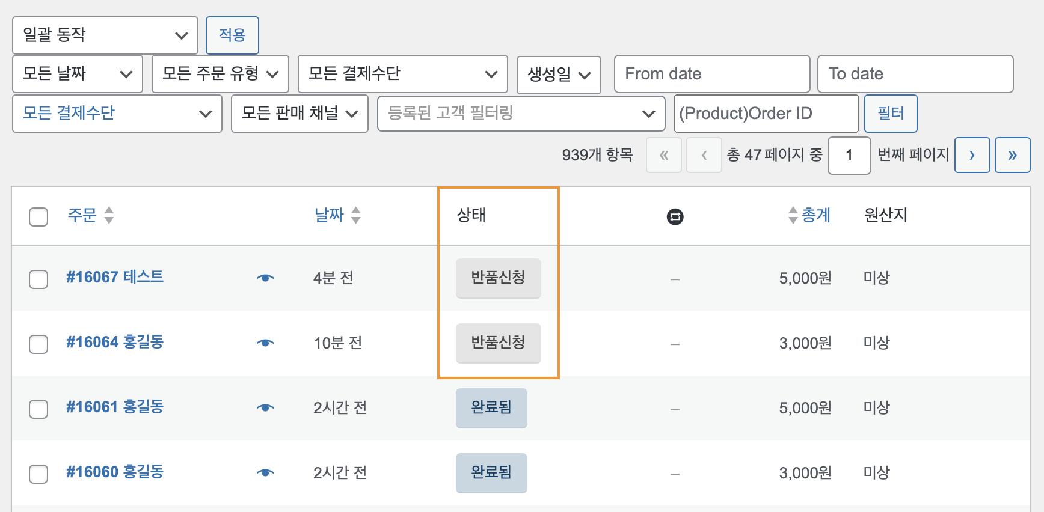Preview order #16064 with the eye icon
The image size is (1044, 512).
coord(265,343)
